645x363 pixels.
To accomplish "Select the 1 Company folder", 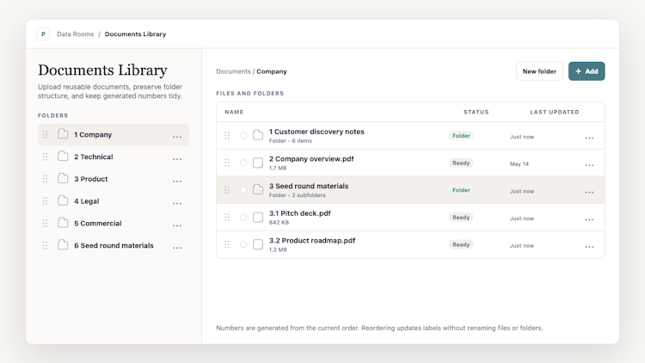I will [x=114, y=134].
